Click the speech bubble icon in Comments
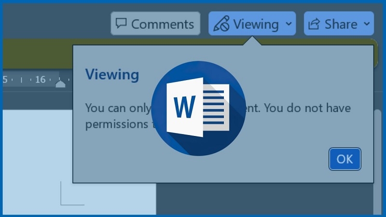 coord(121,24)
